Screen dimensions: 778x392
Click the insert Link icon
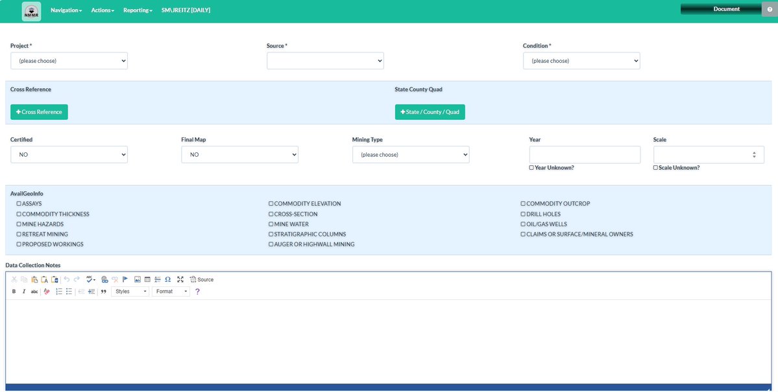coord(104,279)
